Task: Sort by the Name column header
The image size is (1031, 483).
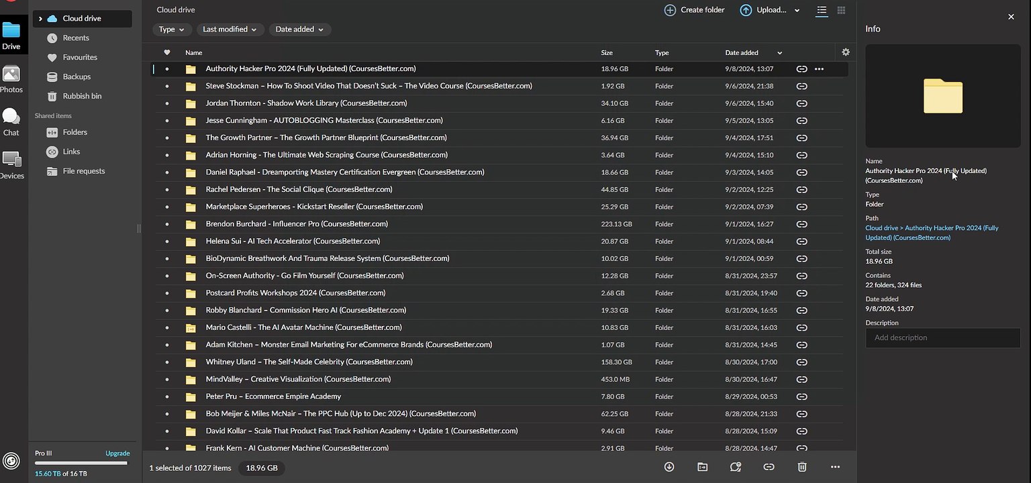Action: [193, 52]
